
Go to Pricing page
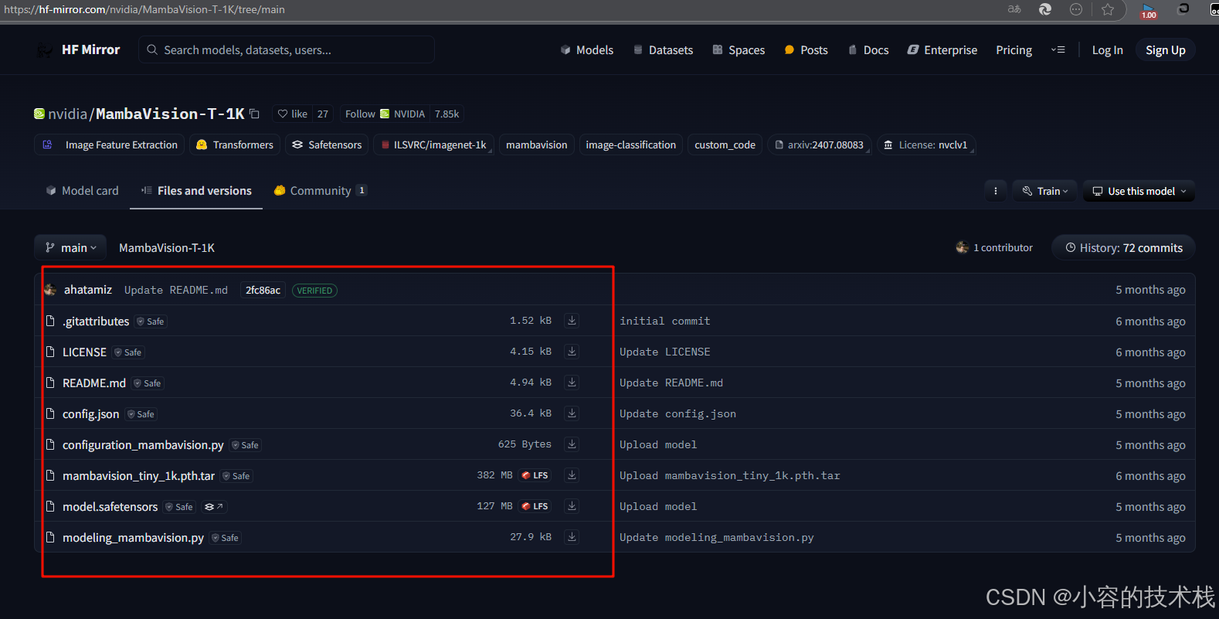coord(1014,49)
